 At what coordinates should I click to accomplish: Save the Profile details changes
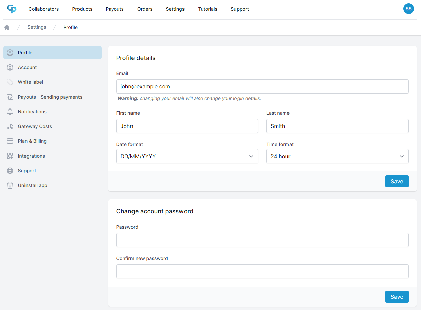pos(397,181)
